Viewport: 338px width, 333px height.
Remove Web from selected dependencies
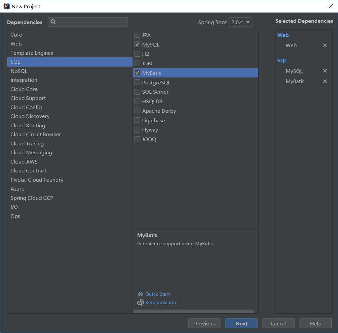325,45
